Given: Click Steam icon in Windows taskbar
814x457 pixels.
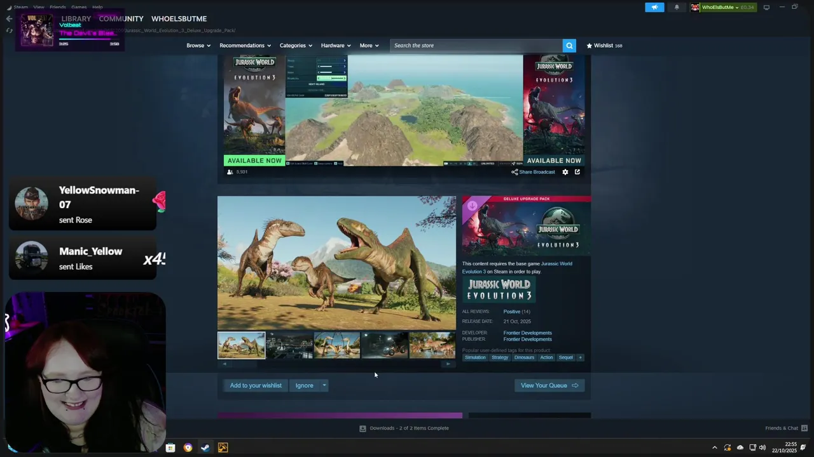Looking at the screenshot, I should pos(205,447).
